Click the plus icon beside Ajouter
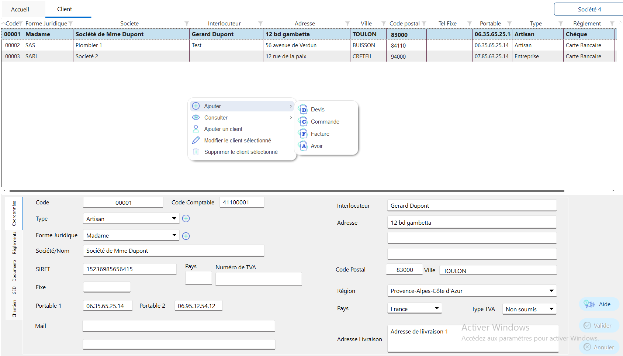The width and height of the screenshot is (623, 356). coord(196,106)
